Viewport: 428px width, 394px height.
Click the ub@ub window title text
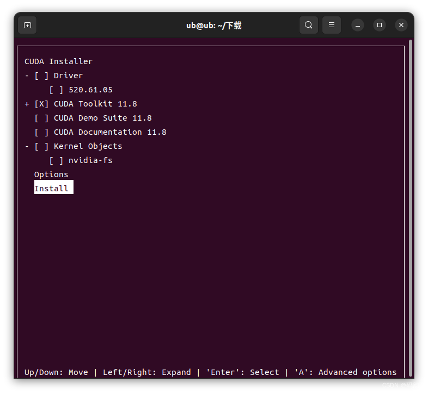click(213, 25)
